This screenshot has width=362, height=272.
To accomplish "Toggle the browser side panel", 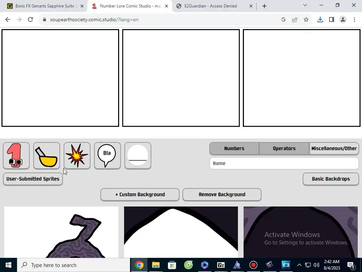I will click(332, 20).
